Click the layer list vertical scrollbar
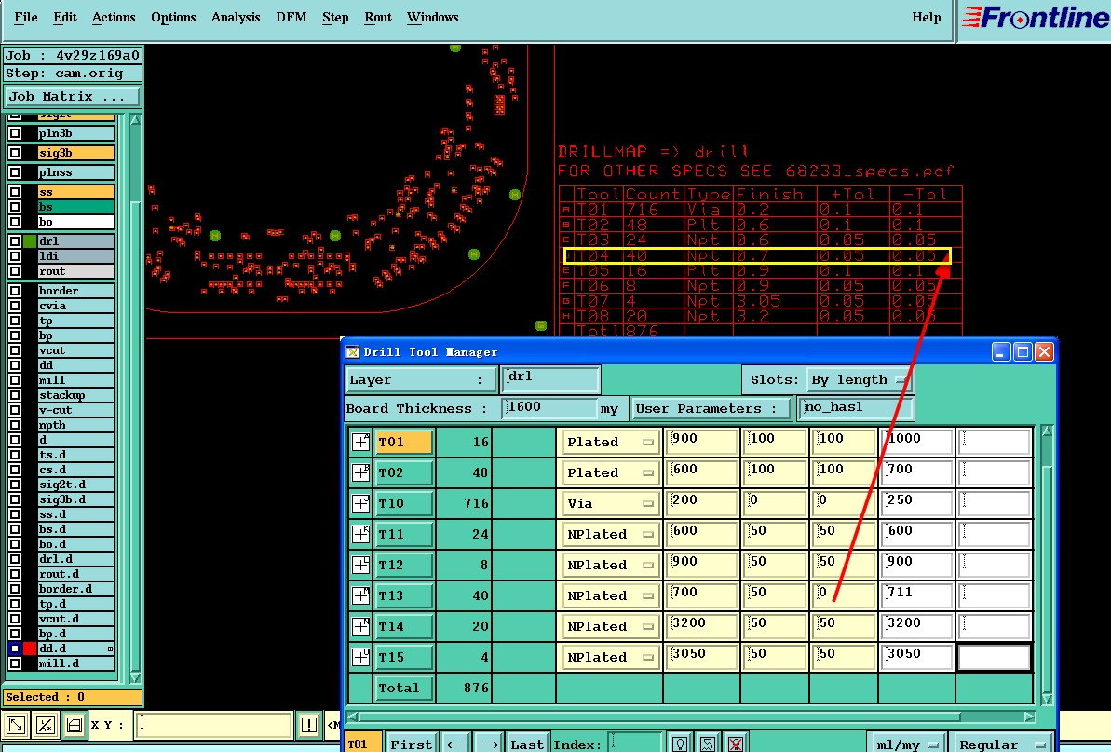This screenshot has width=1111, height=752. coord(135,397)
